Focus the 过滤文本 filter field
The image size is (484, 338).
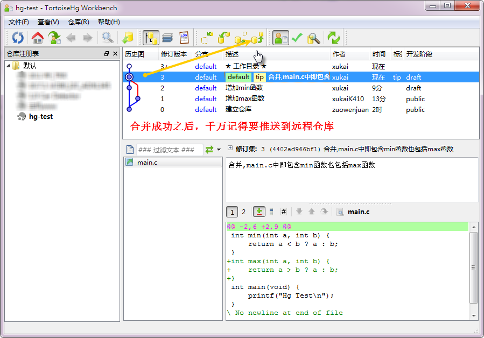click(x=170, y=150)
